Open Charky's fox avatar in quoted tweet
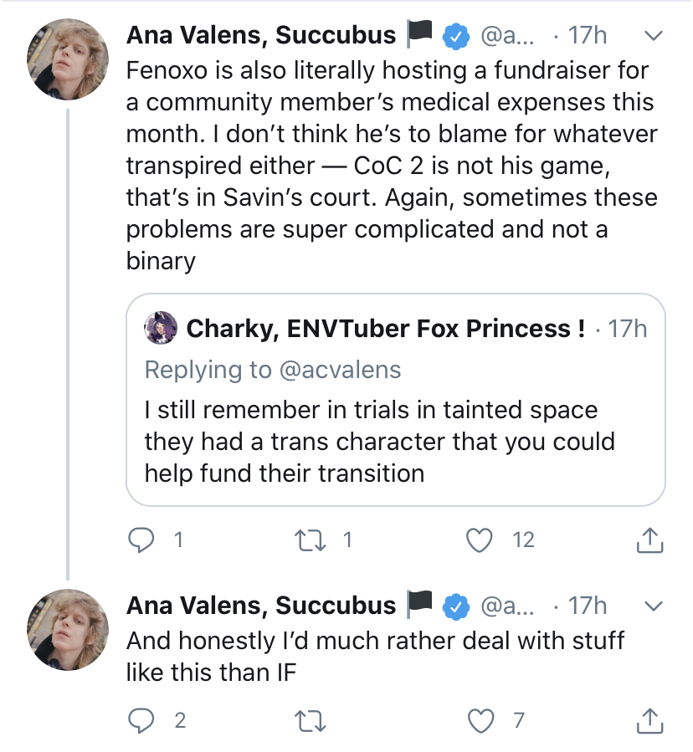The image size is (693, 752). (x=161, y=328)
